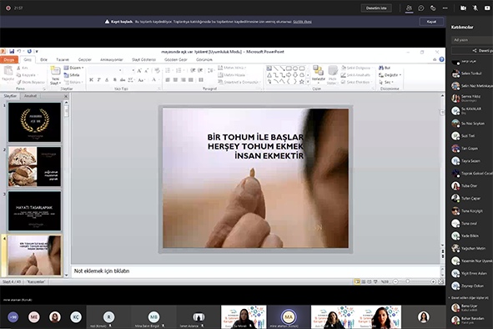Toggle the Teams microphone mute button
493x329 pixels.
pyautogui.click(x=475, y=8)
